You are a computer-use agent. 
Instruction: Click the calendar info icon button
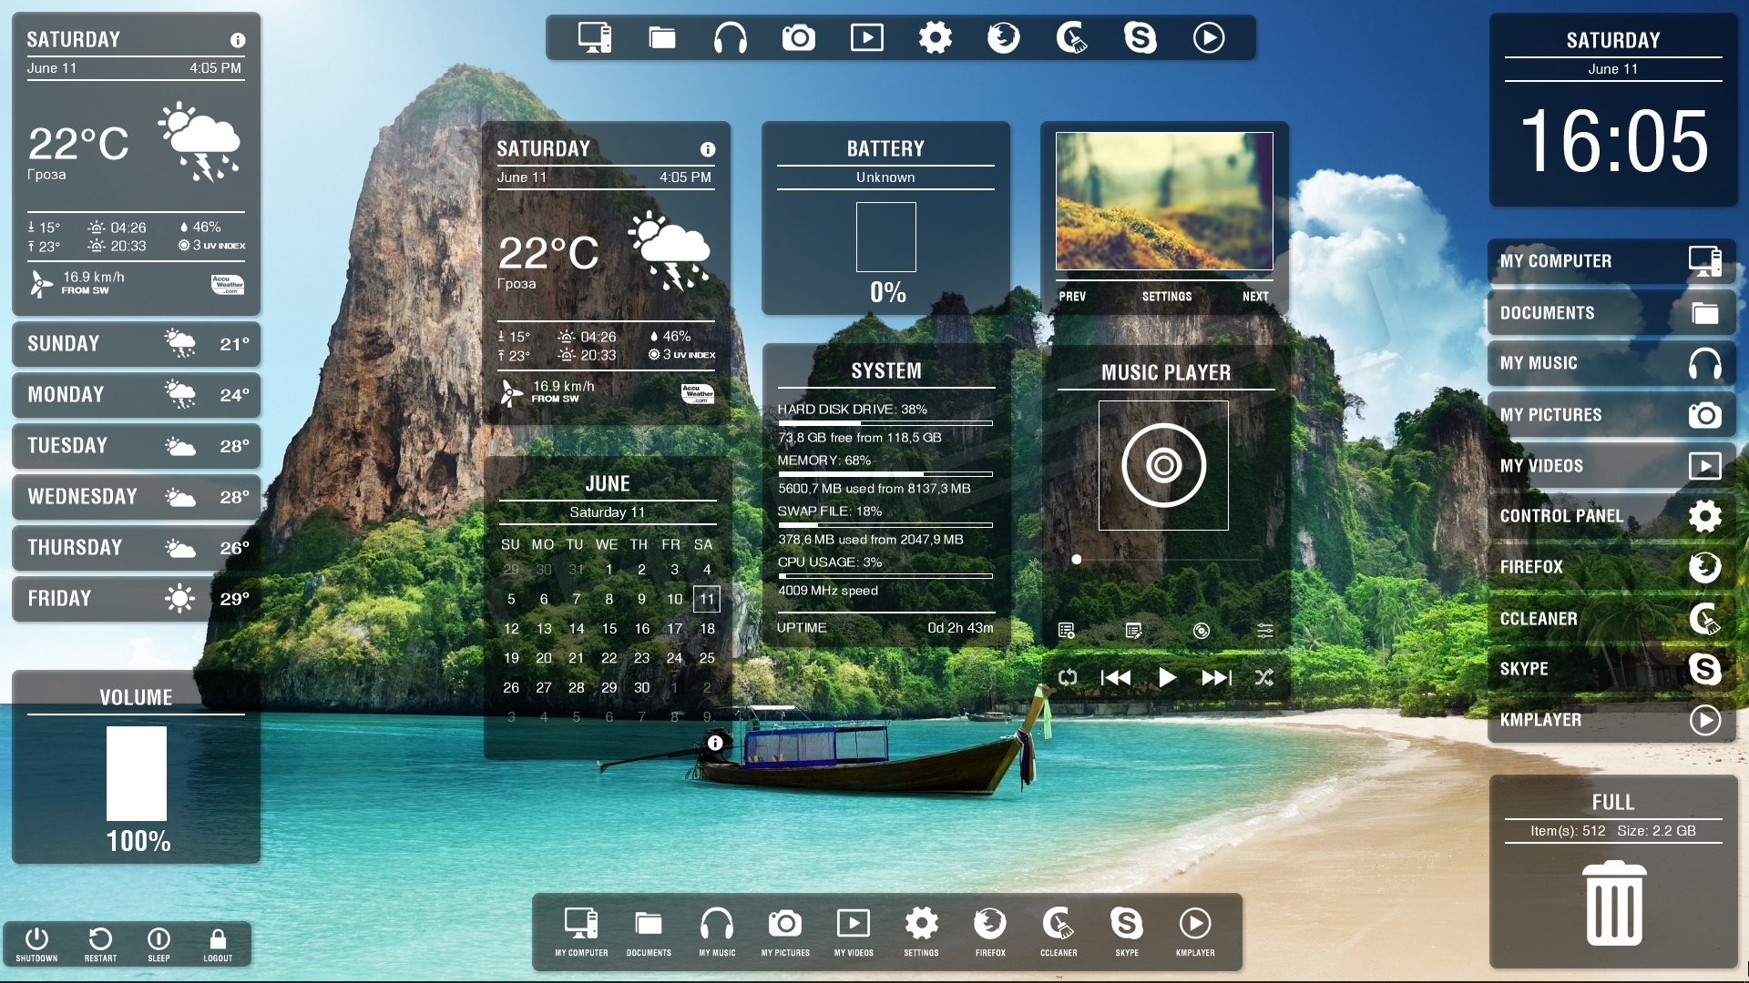click(712, 742)
